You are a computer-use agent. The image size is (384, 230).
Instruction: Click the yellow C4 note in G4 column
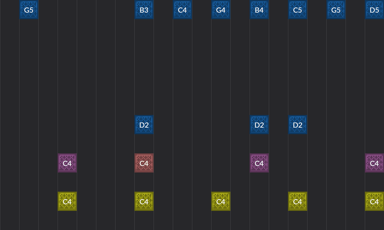pyautogui.click(x=221, y=201)
